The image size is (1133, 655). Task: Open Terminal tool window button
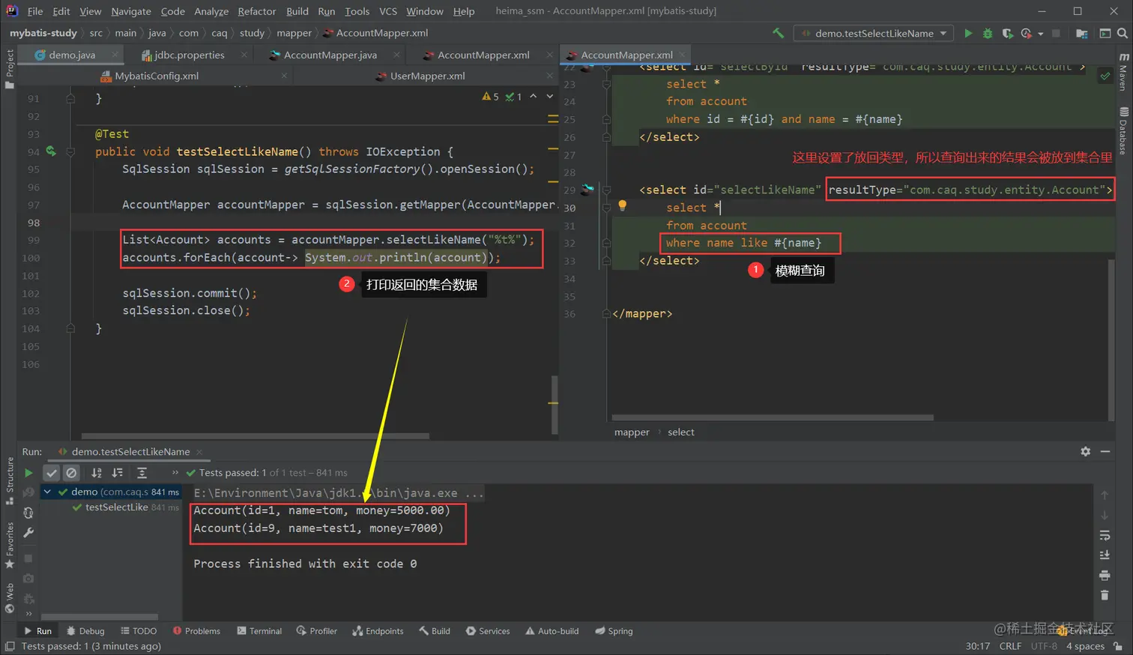pos(259,631)
